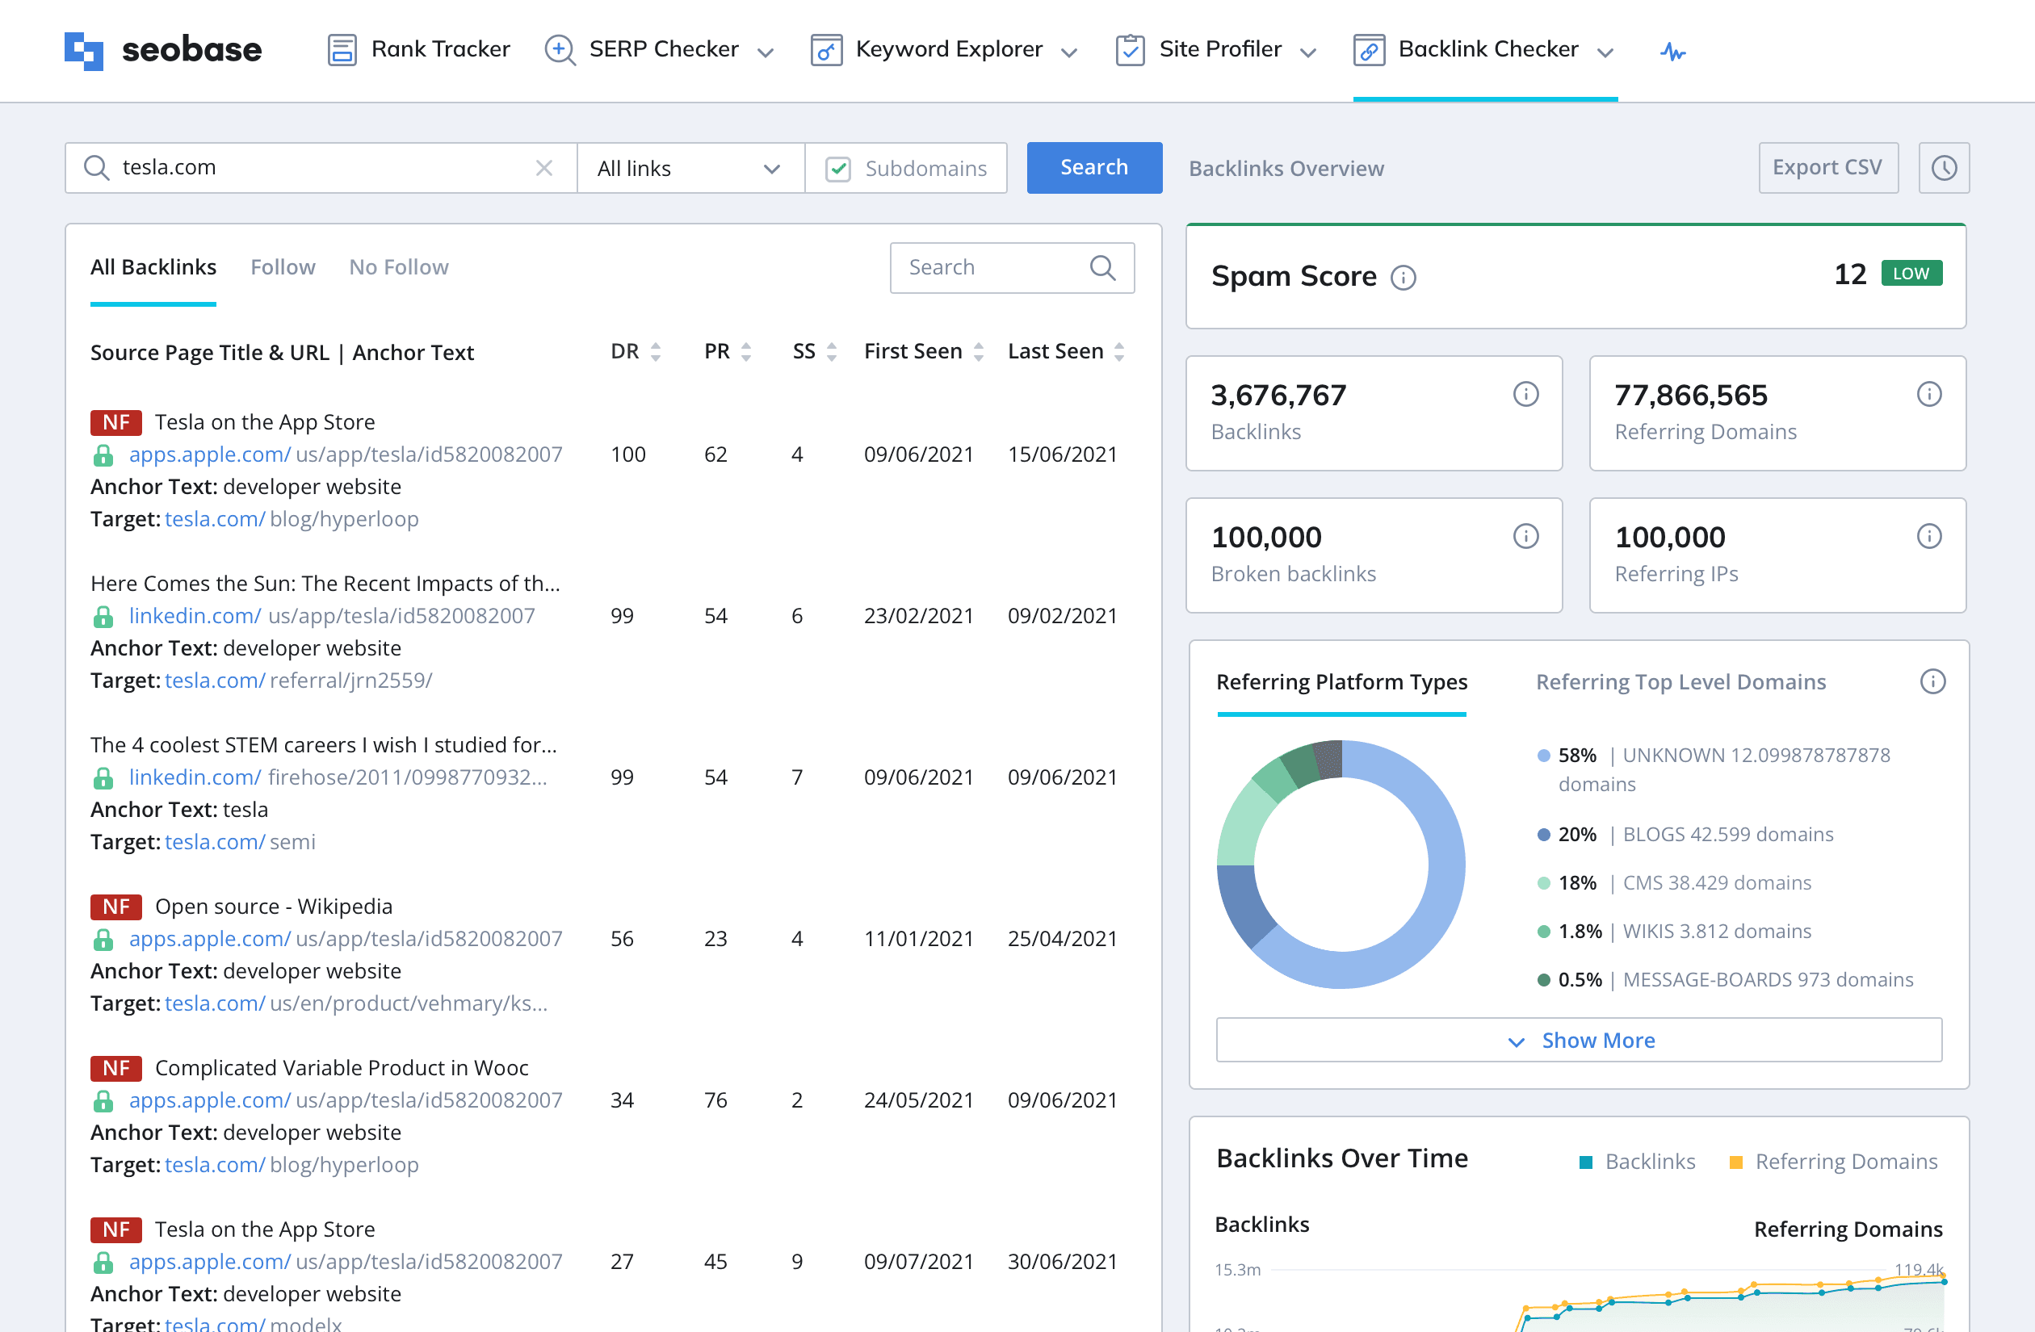
Task: Toggle the Subdomains checkbox
Action: [x=838, y=169]
